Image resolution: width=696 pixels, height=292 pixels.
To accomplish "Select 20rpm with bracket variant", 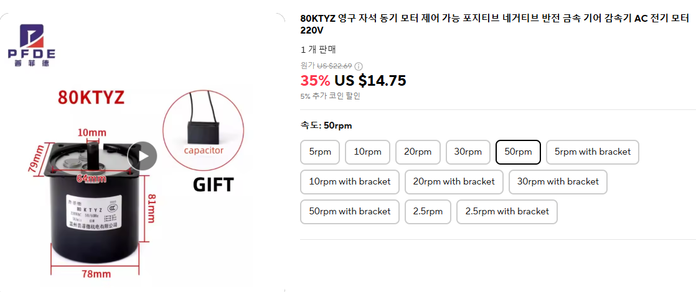I will [453, 182].
